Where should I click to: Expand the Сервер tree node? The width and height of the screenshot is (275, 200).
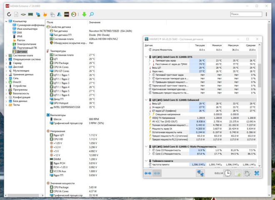[6, 63]
